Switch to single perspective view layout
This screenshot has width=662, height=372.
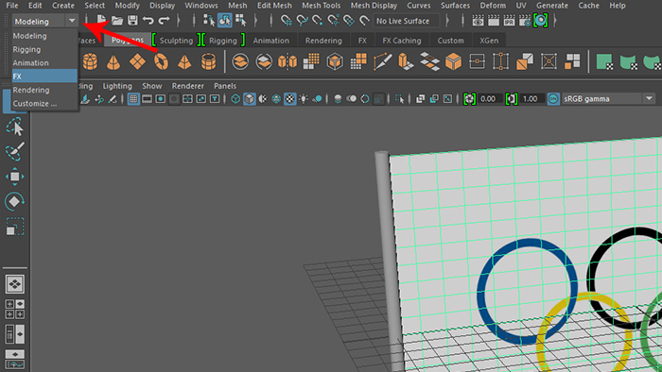[15, 284]
